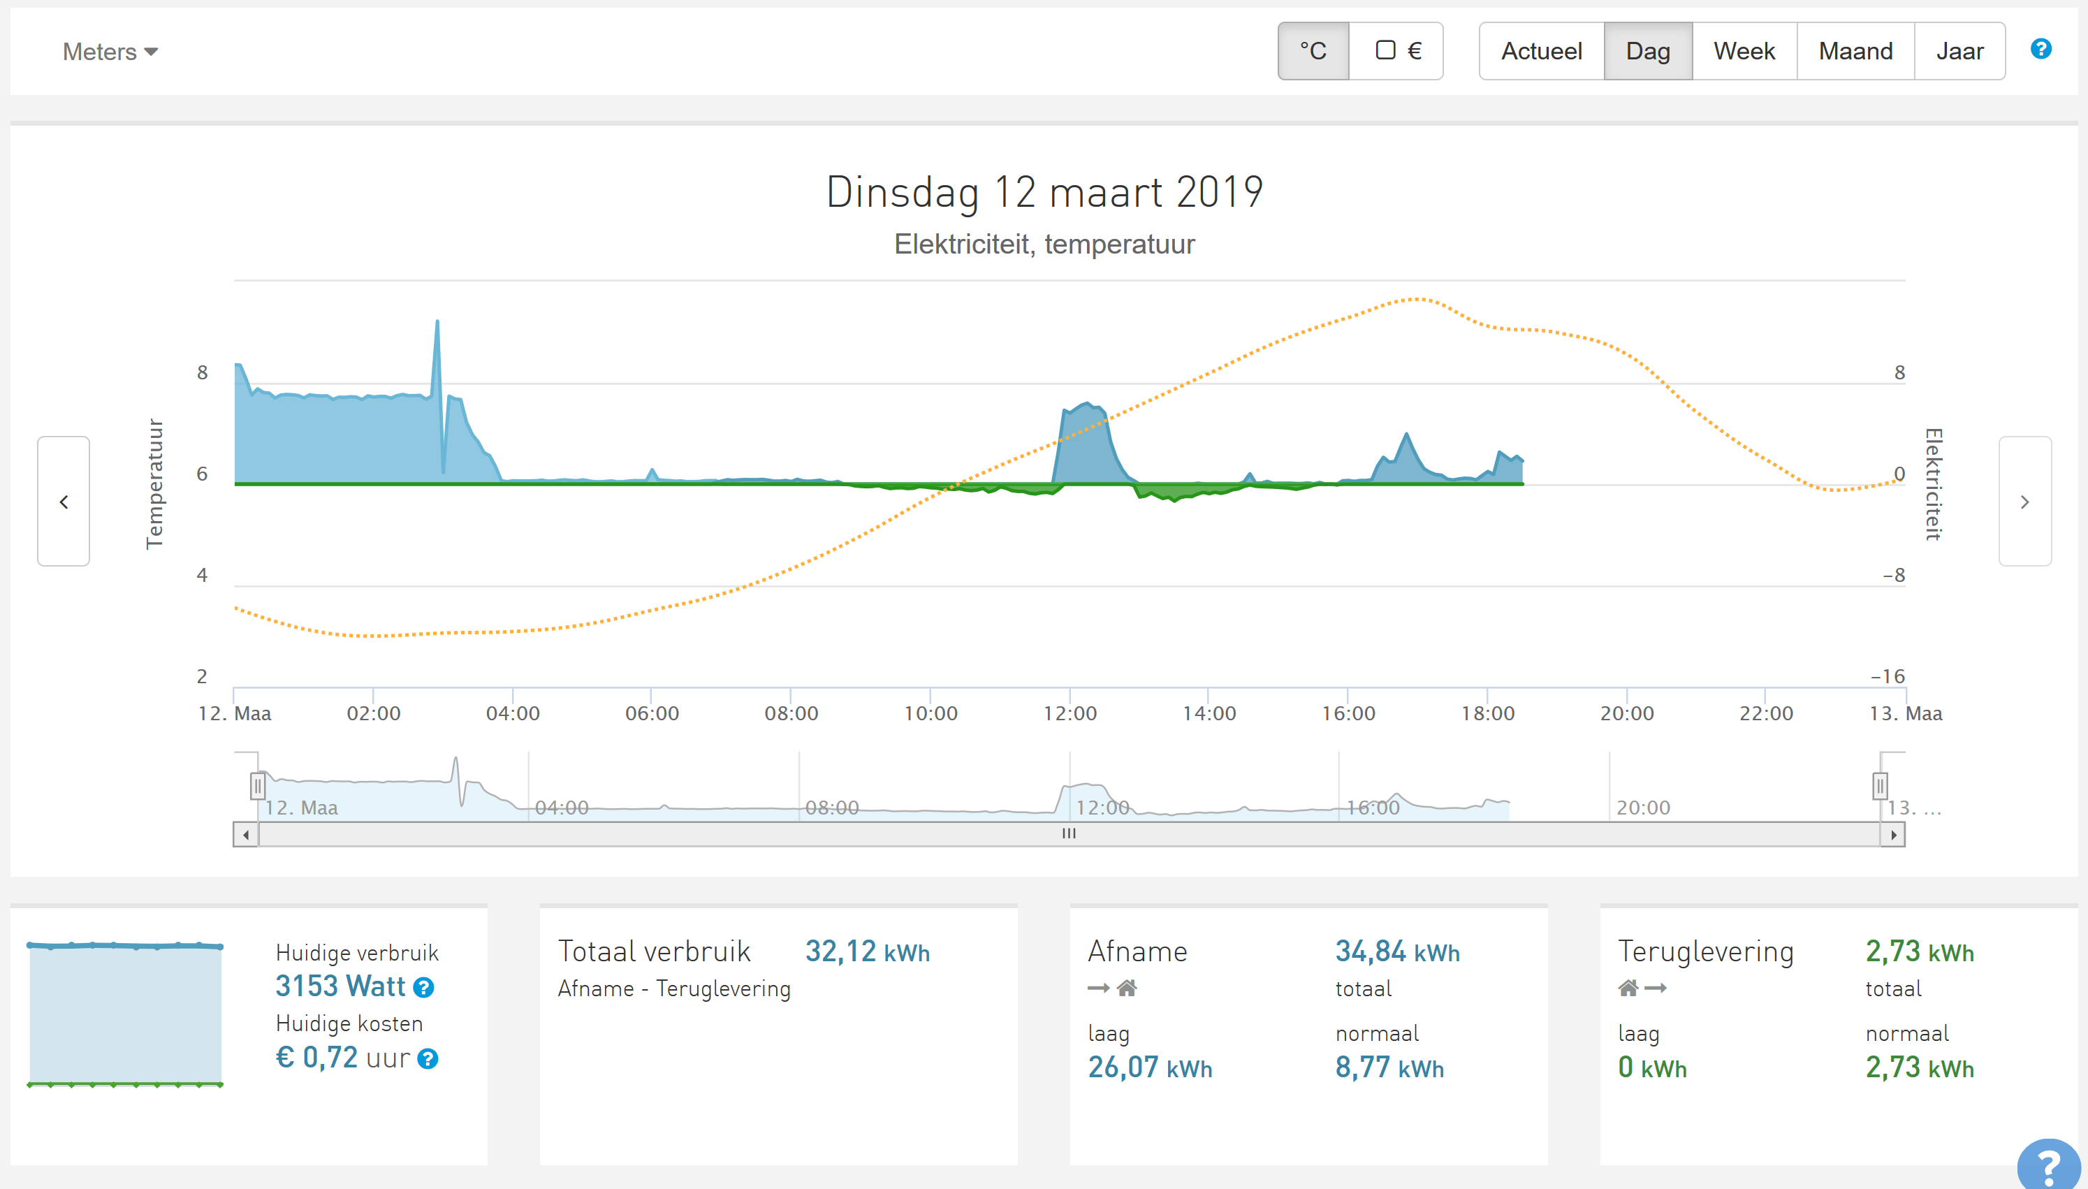The height and width of the screenshot is (1189, 2088).
Task: Click the navigator scrollbar left arrow
Action: tap(246, 835)
